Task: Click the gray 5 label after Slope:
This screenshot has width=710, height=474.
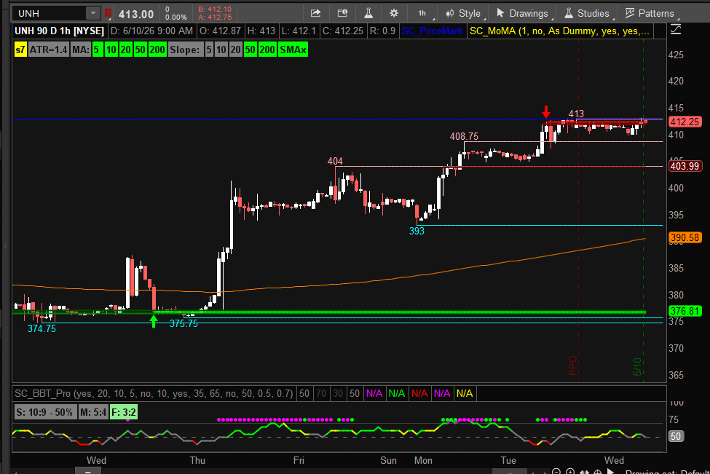Action: point(209,50)
